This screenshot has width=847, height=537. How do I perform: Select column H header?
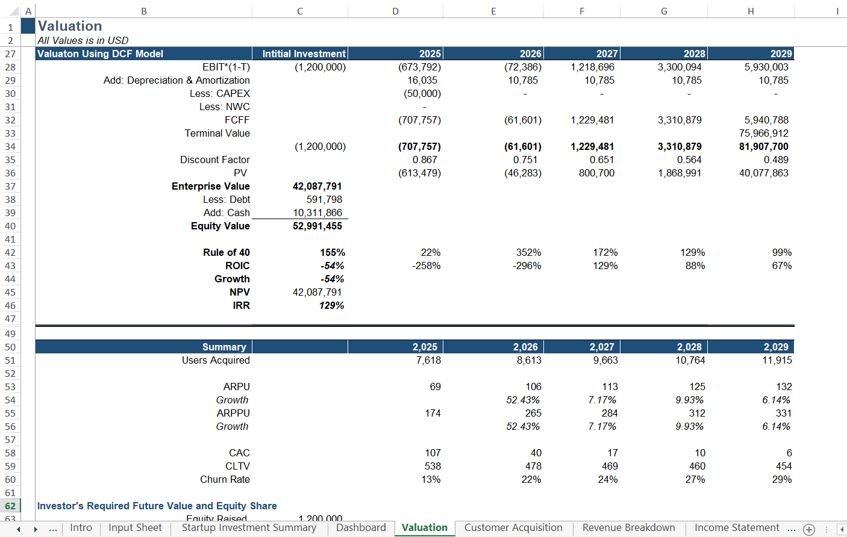pos(751,11)
